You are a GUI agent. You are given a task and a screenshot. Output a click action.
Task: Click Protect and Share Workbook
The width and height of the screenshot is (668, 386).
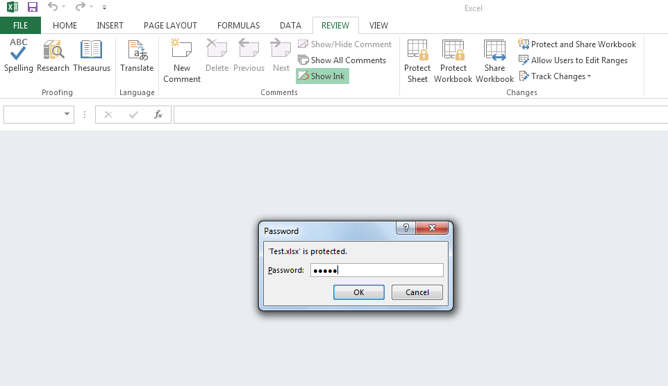[577, 44]
